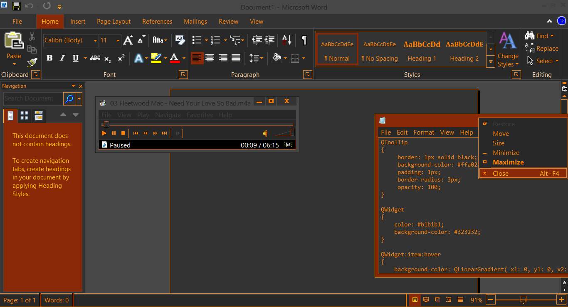
Task: Toggle align text left button
Action: (197, 58)
